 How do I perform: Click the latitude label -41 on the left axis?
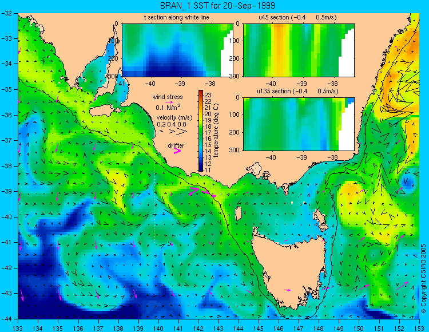tap(7, 243)
